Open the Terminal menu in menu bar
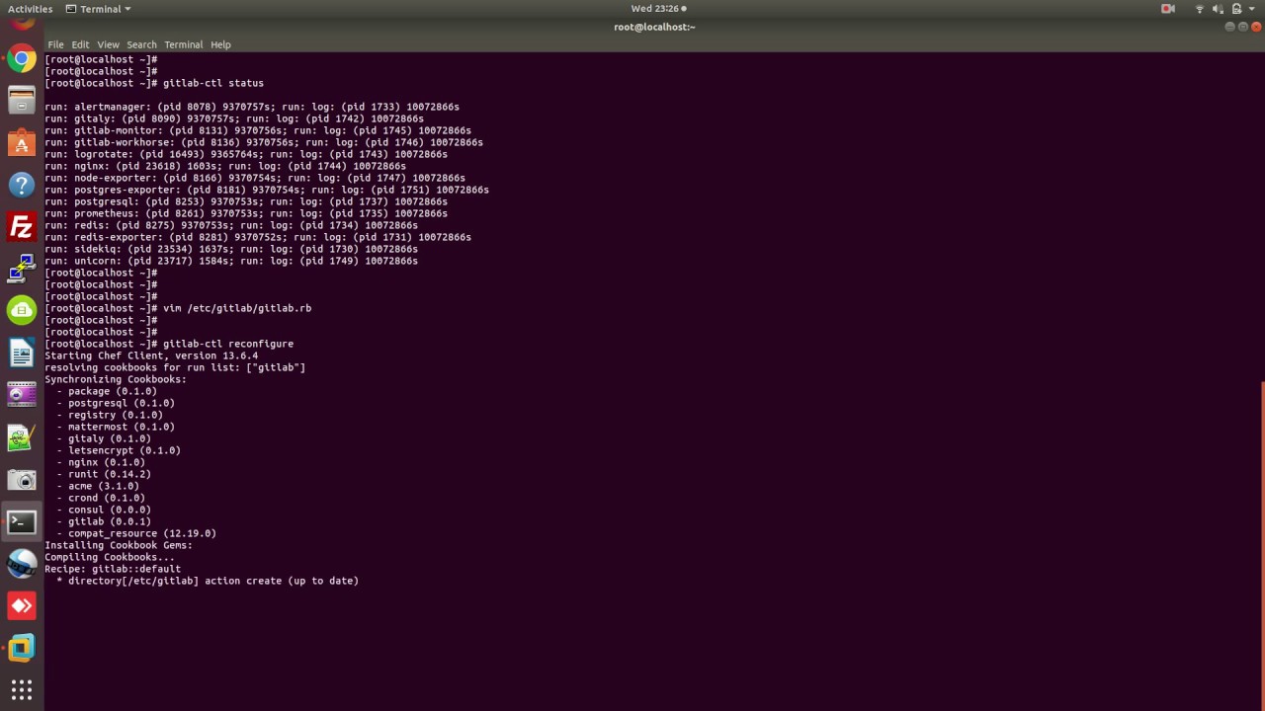This screenshot has height=711, width=1265. [x=183, y=44]
